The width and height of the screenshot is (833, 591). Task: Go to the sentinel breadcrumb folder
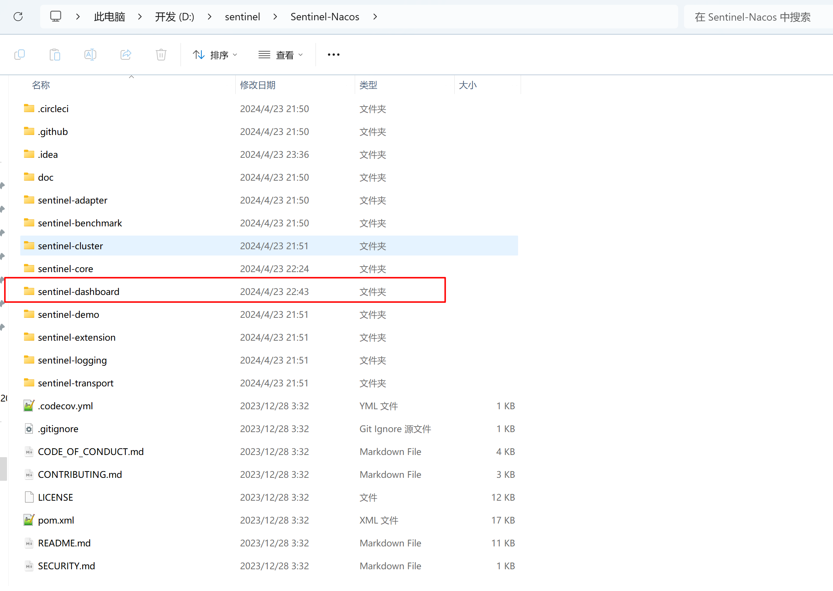tap(242, 17)
